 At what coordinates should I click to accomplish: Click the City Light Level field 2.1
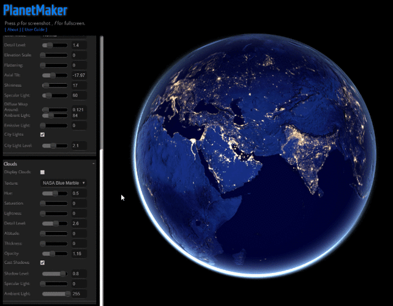coord(79,146)
